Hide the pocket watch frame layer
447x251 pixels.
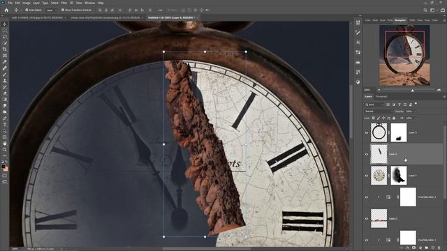click(367, 132)
